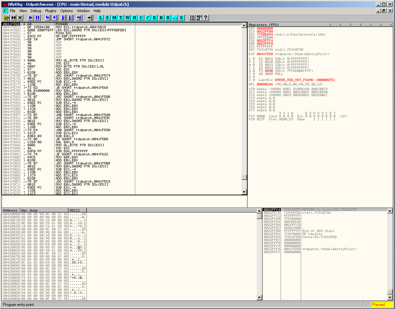Click 'Program entry point' status bar text
395x309 pixels.
point(19,305)
